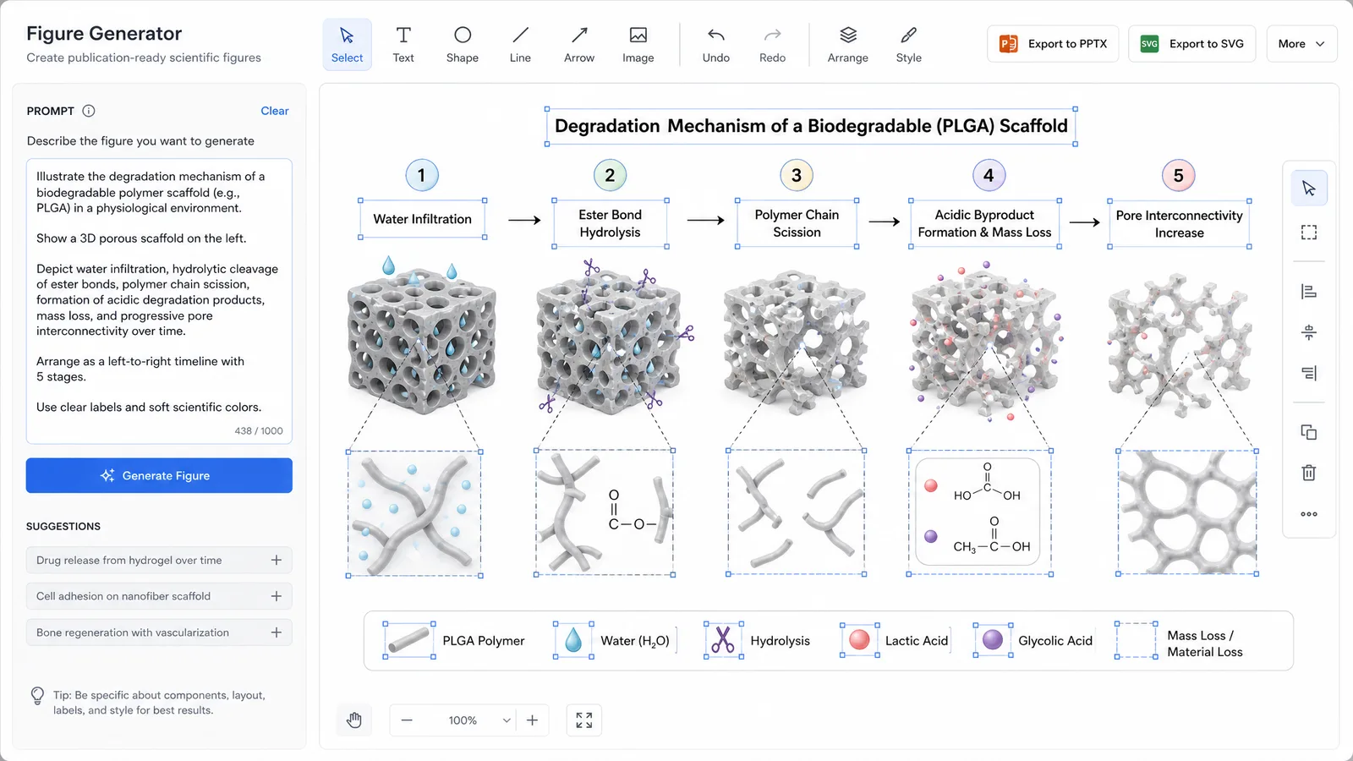Align objects right from right sidebar
Image resolution: width=1353 pixels, height=761 pixels.
pyautogui.click(x=1309, y=373)
